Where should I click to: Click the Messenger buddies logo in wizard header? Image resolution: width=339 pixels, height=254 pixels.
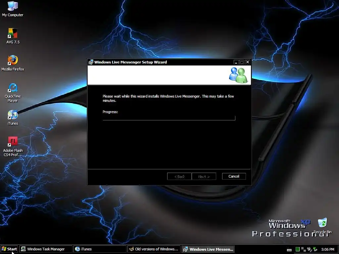(x=238, y=75)
